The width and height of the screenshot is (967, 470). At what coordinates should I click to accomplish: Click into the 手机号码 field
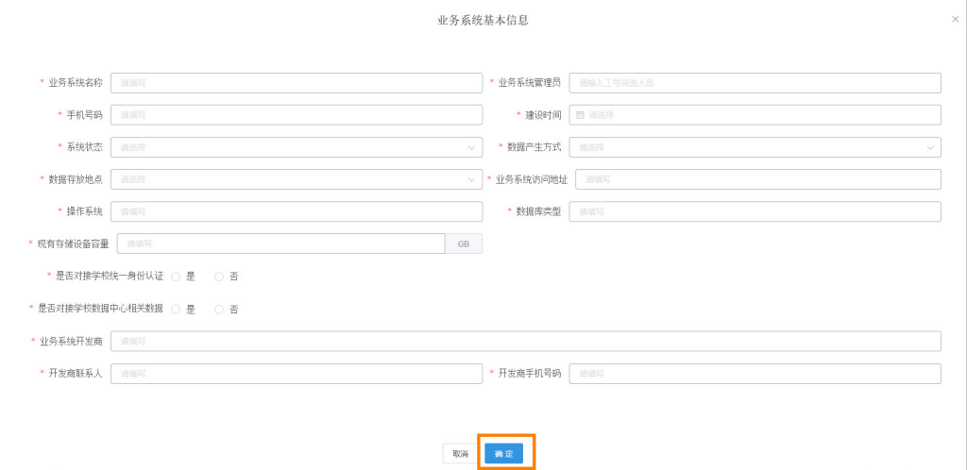tap(296, 115)
